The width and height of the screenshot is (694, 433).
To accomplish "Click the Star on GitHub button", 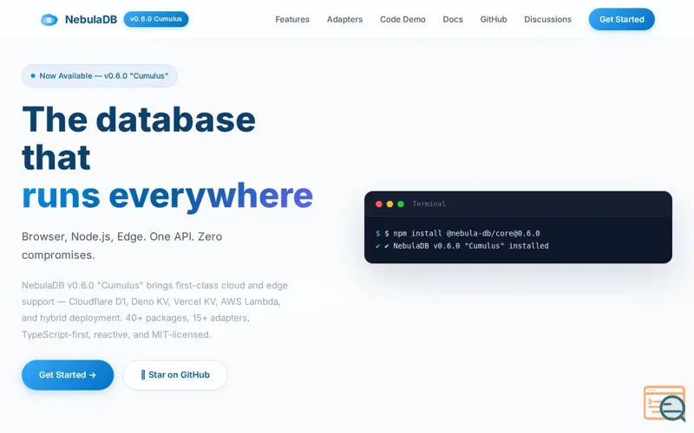I will (x=175, y=375).
